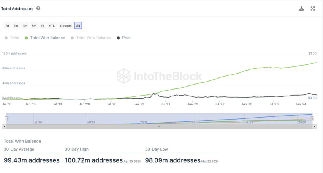This screenshot has height=173, width=323.
Task: Select the 1y time range
Action: [x=43, y=26]
